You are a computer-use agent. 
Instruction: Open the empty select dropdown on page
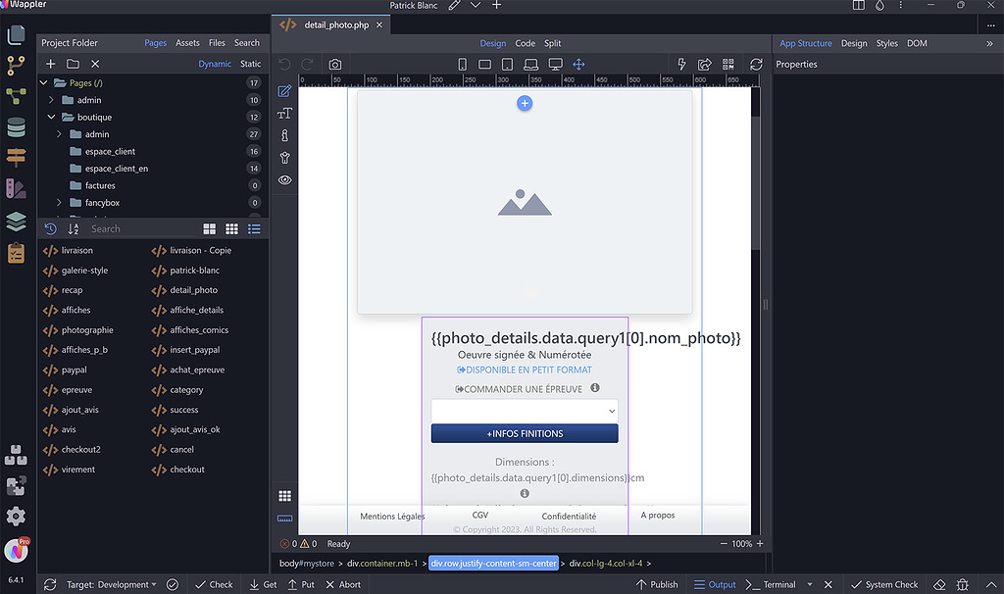(x=525, y=411)
